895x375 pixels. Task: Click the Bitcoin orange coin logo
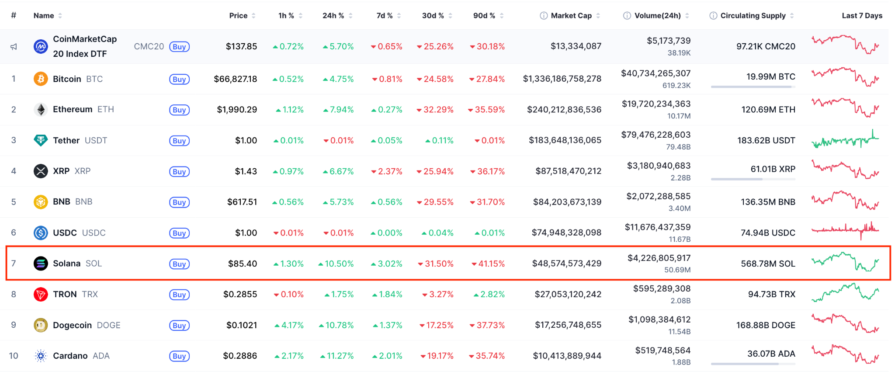(x=41, y=79)
